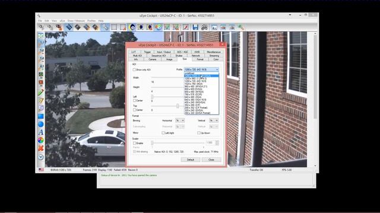Click the video camera record icon in toolbar
Screen dimensions: 380x213
click(x=204, y=27)
